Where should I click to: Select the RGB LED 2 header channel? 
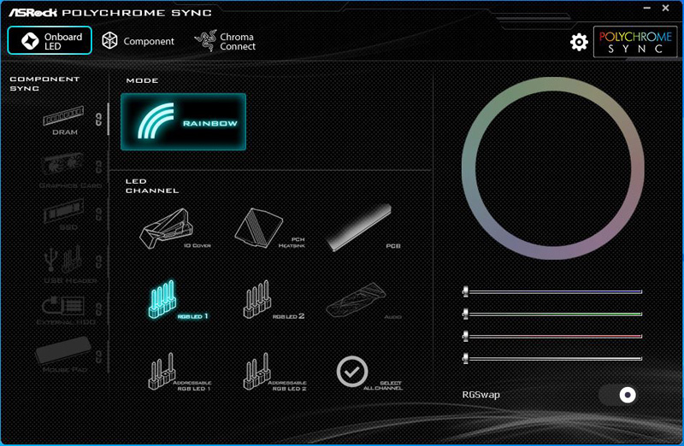(x=273, y=300)
